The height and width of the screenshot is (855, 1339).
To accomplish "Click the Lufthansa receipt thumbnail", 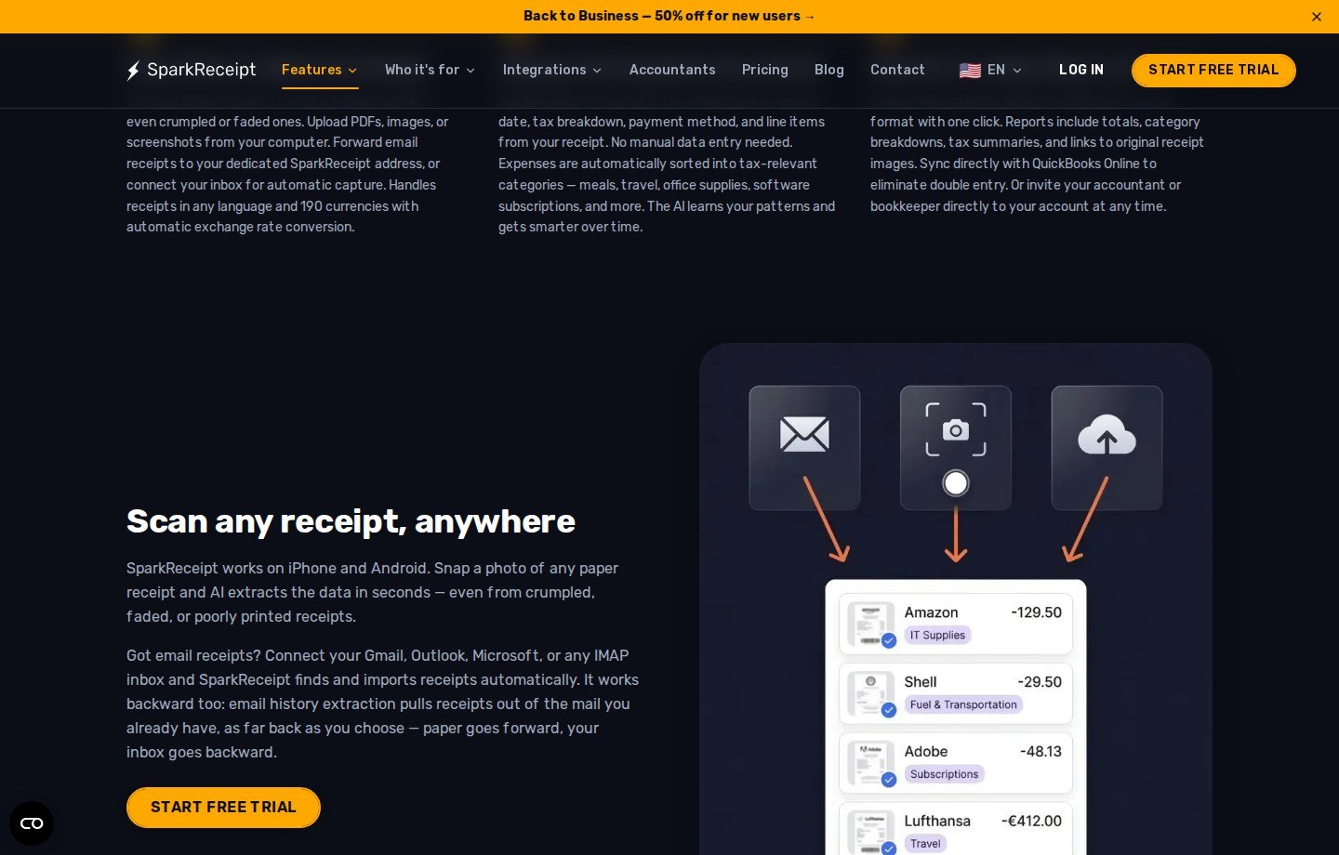I will (871, 833).
